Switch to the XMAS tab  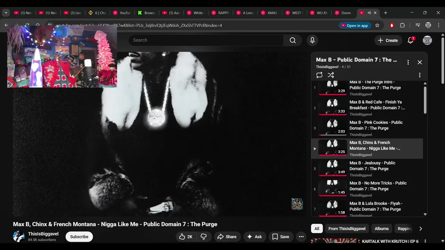click(x=270, y=13)
